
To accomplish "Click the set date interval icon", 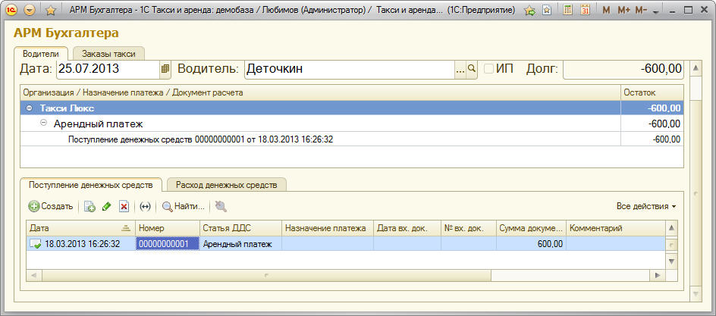I will click(x=146, y=206).
